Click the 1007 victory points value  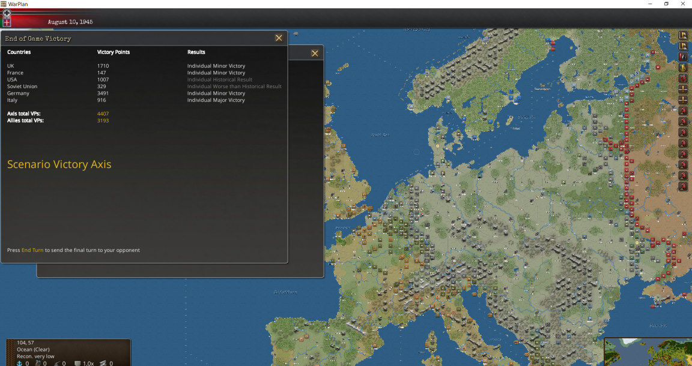(103, 79)
